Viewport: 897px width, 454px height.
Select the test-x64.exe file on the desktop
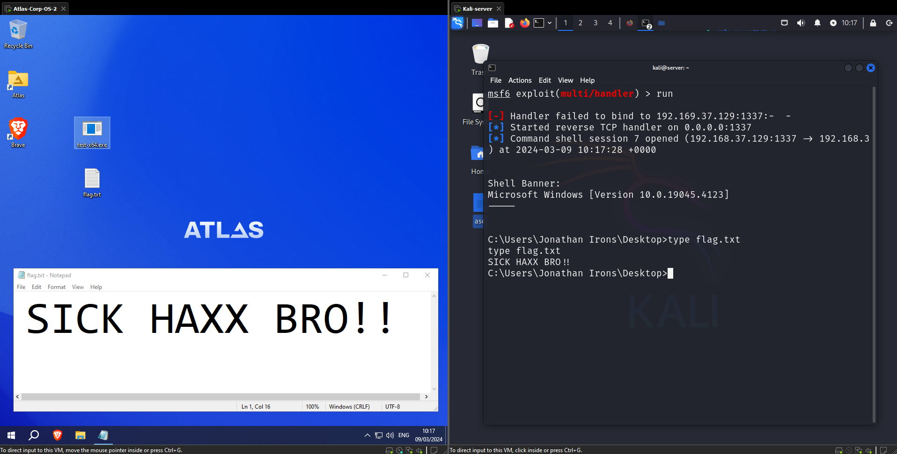click(92, 133)
